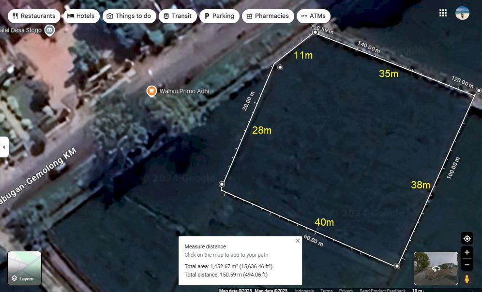The height and width of the screenshot is (292, 482).
Task: Open the Street View preview thumbnail
Action: [436, 268]
